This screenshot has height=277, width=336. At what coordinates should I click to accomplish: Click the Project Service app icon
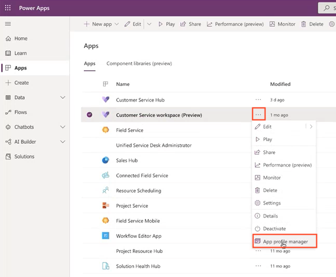[105, 206]
